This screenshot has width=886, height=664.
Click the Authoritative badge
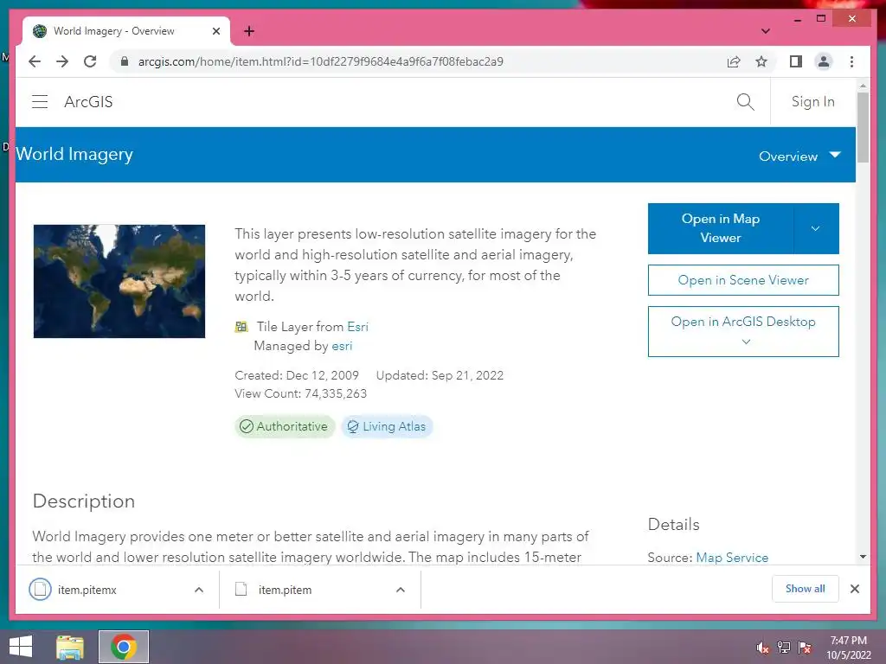[285, 426]
